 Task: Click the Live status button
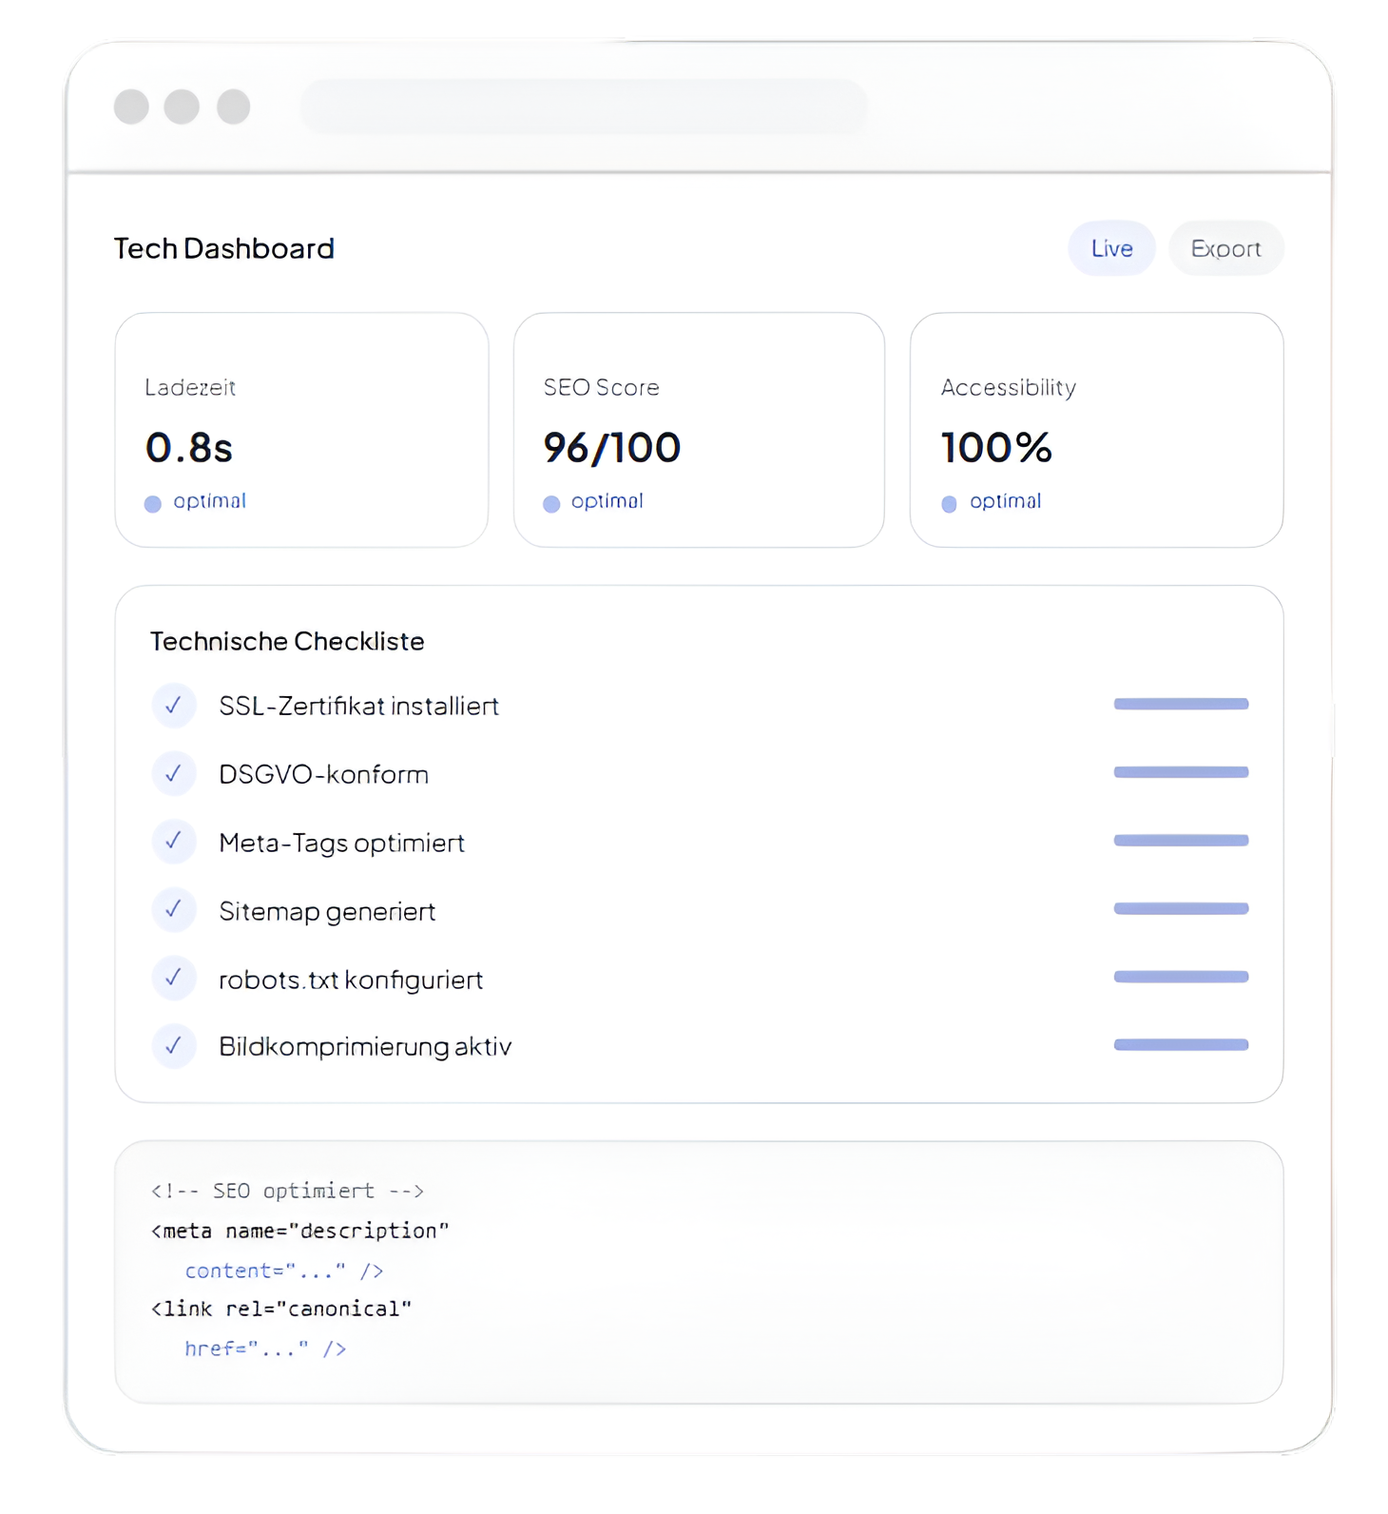click(x=1111, y=248)
